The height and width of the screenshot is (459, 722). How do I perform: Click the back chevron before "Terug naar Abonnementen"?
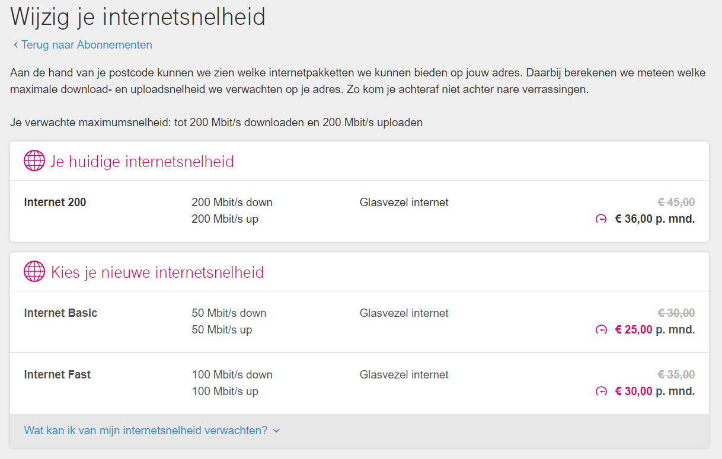(15, 45)
